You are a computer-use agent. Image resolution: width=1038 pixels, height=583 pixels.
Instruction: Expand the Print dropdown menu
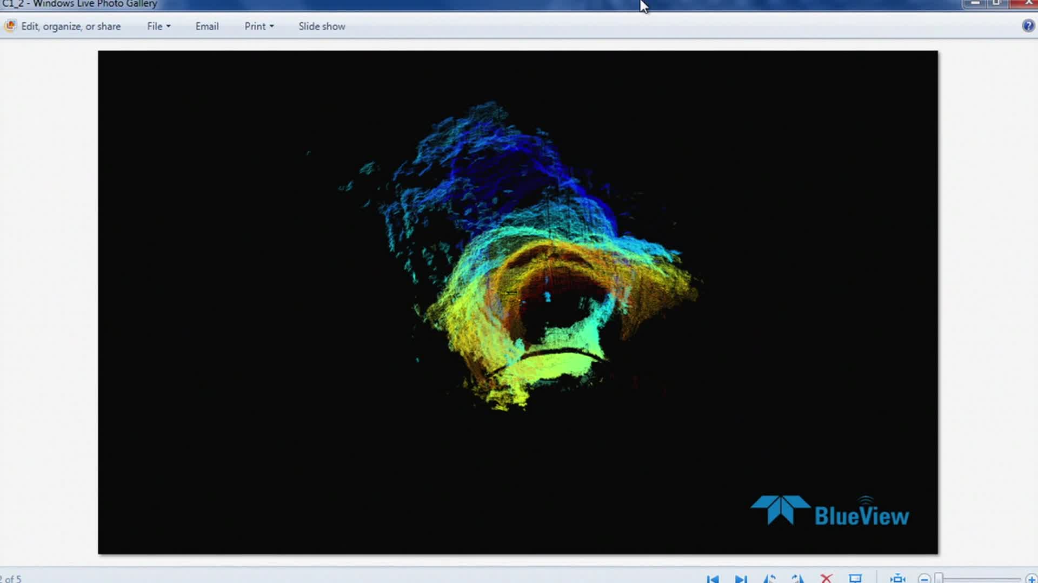[x=259, y=26]
